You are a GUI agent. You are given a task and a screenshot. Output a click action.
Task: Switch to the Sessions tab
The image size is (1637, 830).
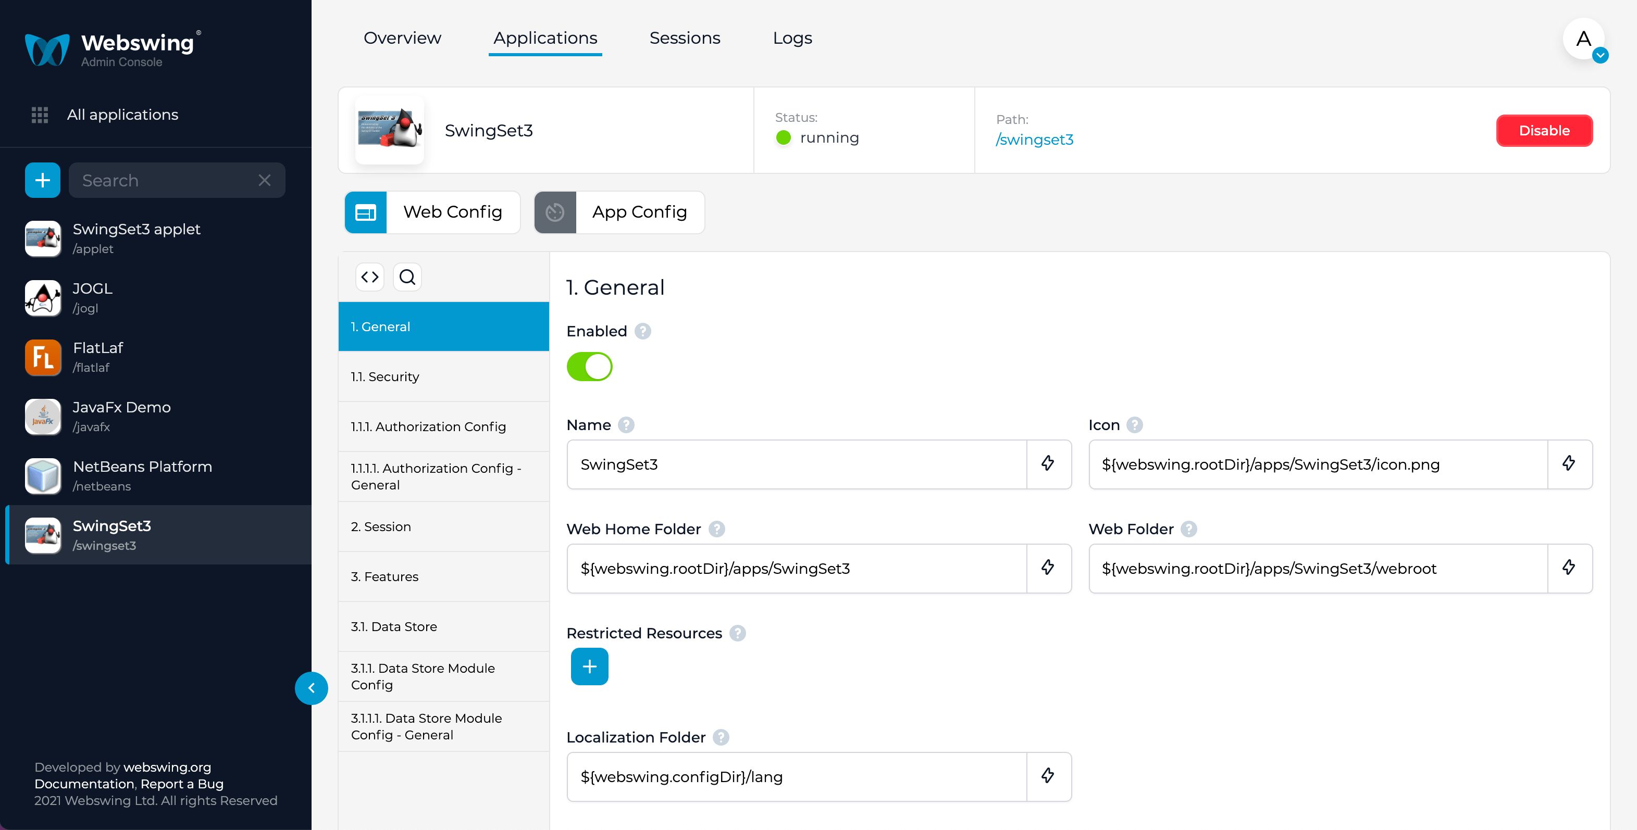point(685,38)
